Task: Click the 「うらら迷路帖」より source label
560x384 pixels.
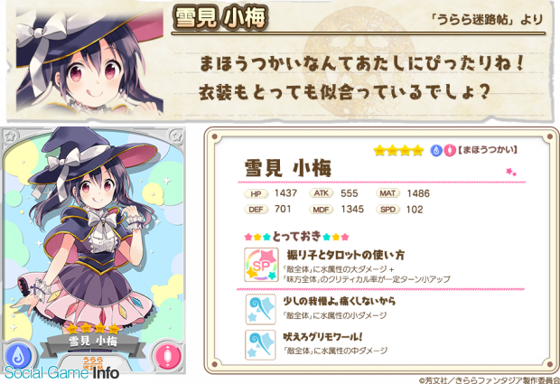Action: (487, 20)
